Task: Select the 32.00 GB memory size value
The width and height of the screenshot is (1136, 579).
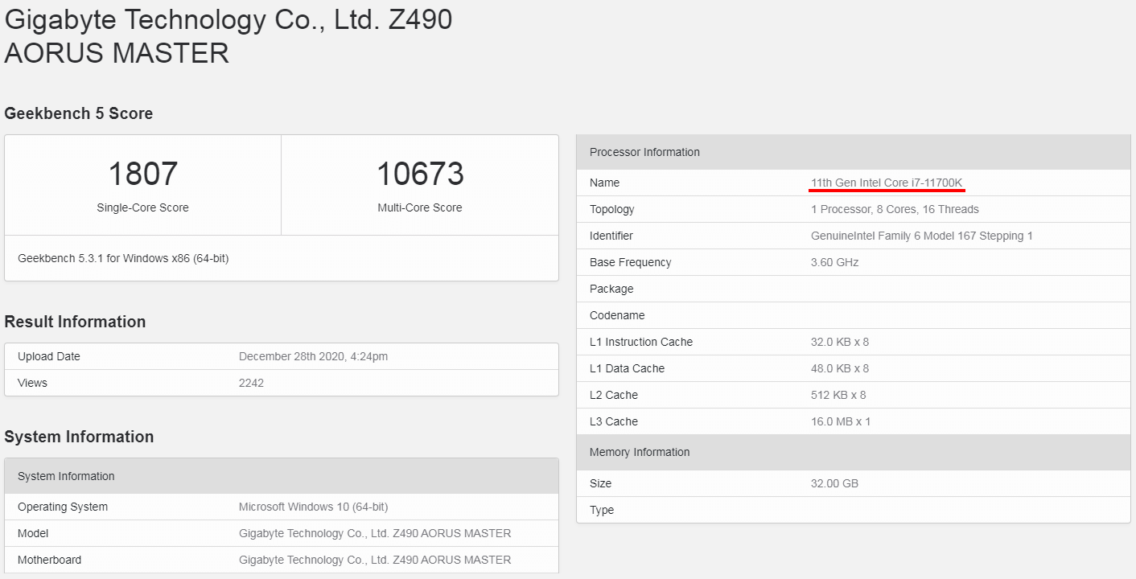Action: point(834,483)
